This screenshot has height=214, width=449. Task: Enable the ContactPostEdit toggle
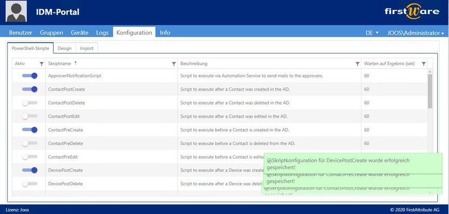(30, 117)
